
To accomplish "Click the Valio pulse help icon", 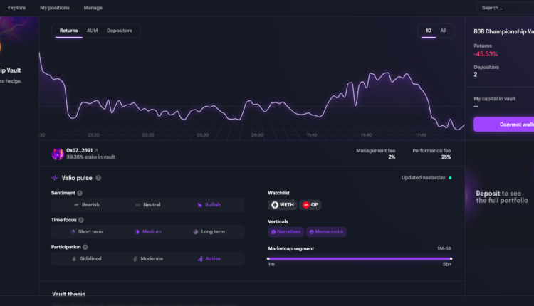I will pos(98,178).
